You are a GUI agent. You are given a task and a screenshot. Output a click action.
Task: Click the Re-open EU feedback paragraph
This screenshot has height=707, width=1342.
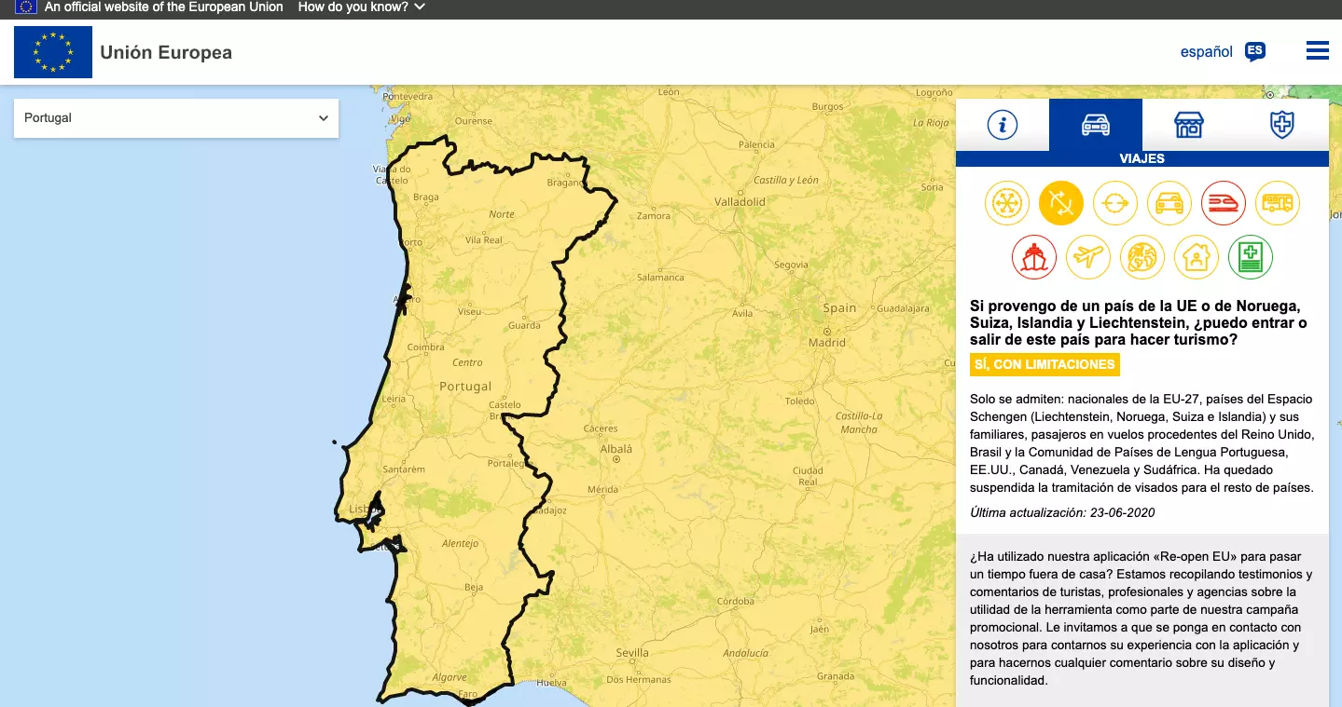click(1141, 619)
